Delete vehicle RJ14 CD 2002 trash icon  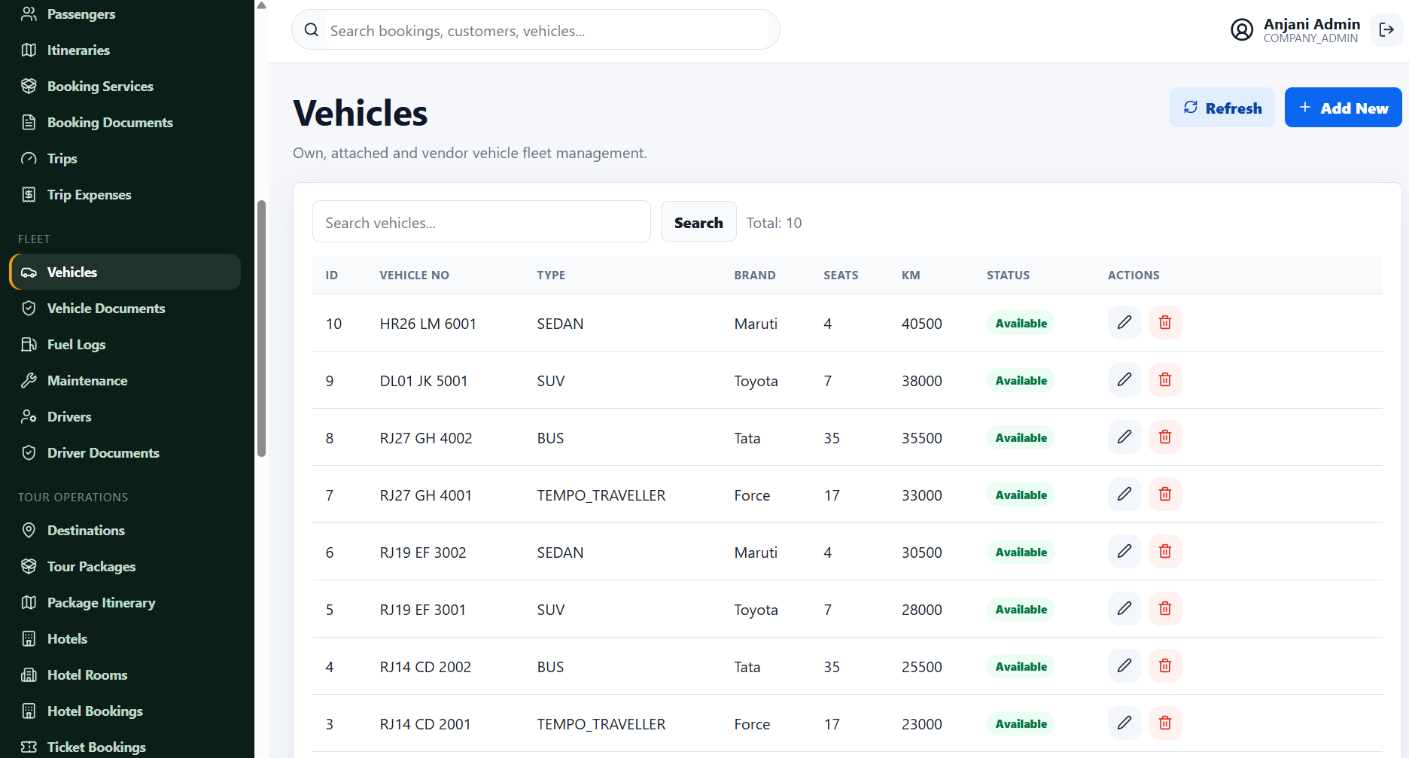click(x=1165, y=666)
